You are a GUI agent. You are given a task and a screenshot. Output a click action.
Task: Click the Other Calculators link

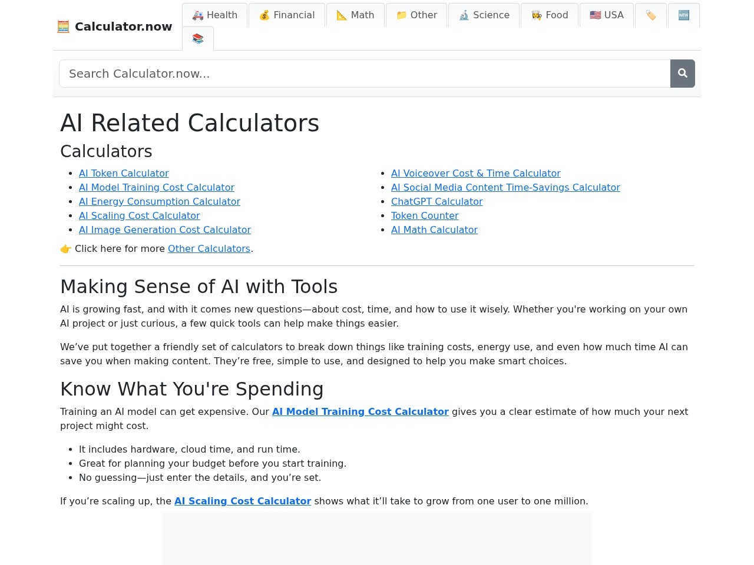pos(209,248)
